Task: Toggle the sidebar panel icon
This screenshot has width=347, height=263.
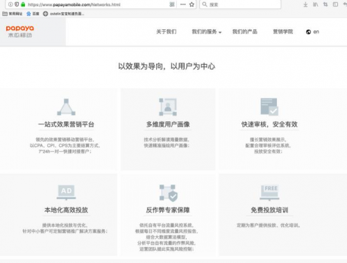Action: [x=335, y=4]
